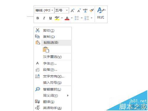Click the Smart Lookup magnifier icon
The width and height of the screenshot is (148, 111).
click(38, 89)
